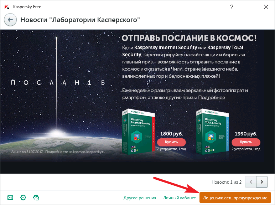Click the support agent headset icon

(x=36, y=198)
